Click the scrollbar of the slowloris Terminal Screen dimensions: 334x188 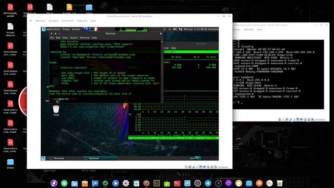162,72
